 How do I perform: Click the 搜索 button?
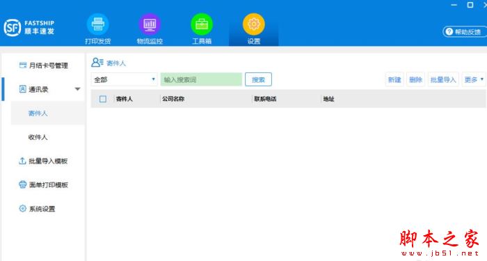(x=258, y=79)
